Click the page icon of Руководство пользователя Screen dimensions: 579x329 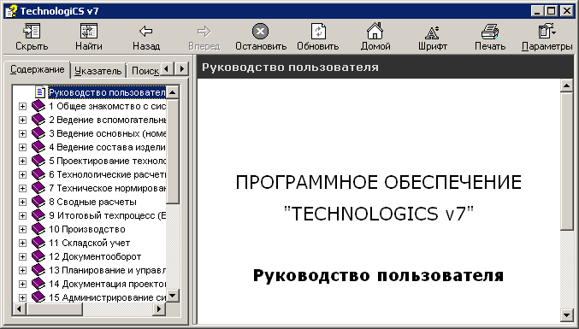pyautogui.click(x=40, y=92)
